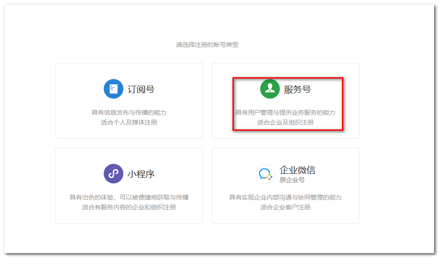
Task: Click description 具有出色的体验，可以被便捷地获取与传播
Action: pos(129,197)
